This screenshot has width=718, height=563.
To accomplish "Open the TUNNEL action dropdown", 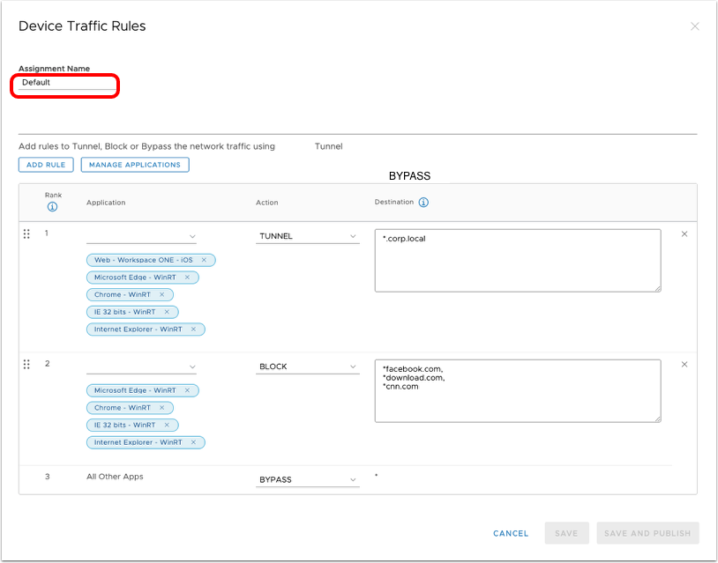I will (308, 236).
